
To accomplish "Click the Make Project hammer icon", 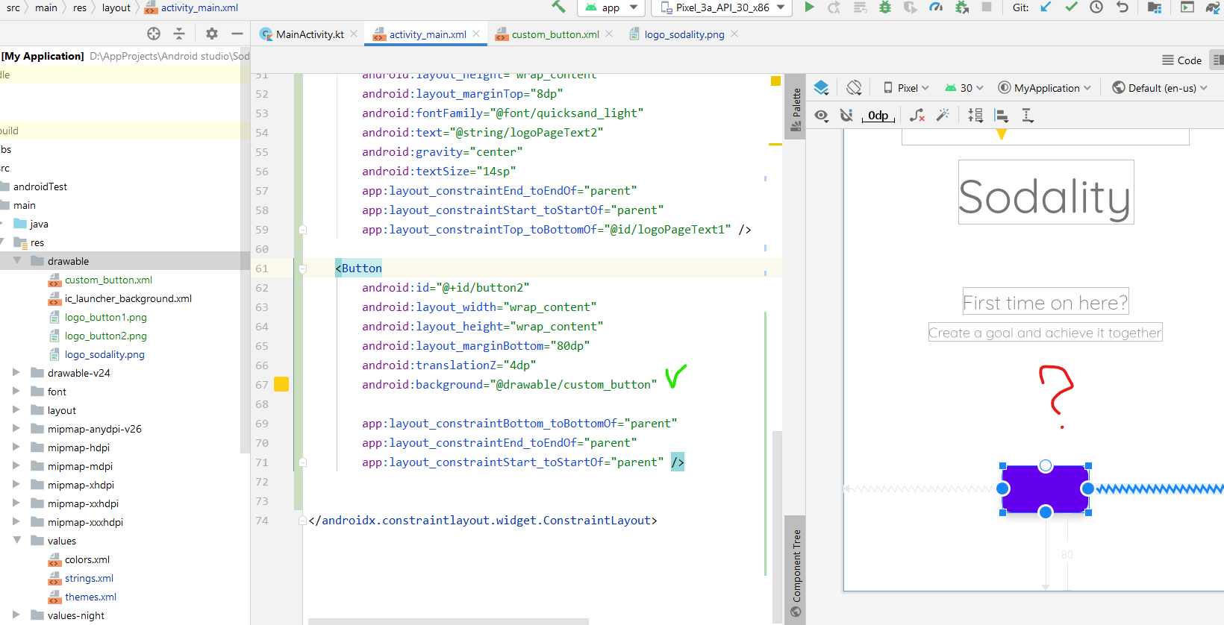I will point(558,7).
